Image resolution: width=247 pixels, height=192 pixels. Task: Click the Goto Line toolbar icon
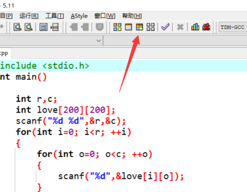54,27
